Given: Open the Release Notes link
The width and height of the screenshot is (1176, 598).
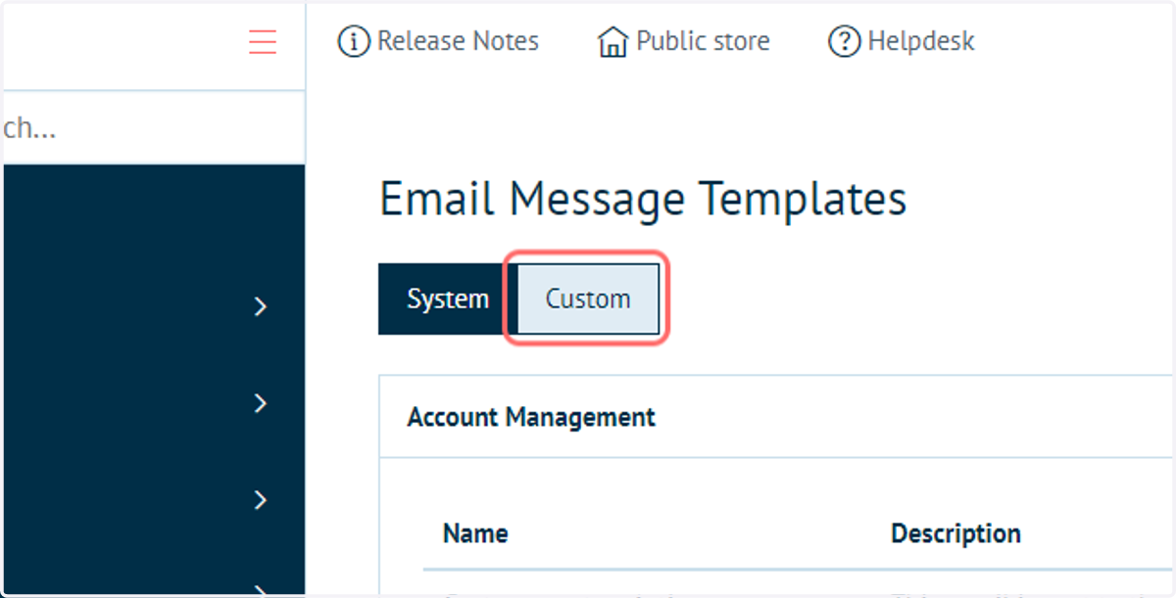Looking at the screenshot, I should coord(458,41).
